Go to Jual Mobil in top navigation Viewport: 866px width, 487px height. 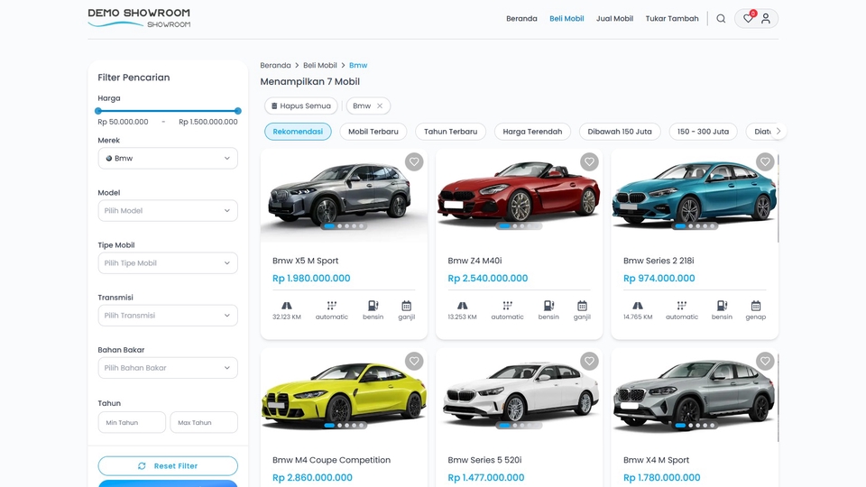click(x=614, y=19)
